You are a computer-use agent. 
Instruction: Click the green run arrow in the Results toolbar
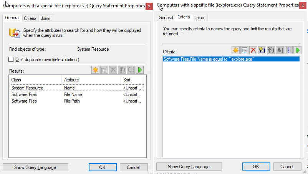click(140, 70)
